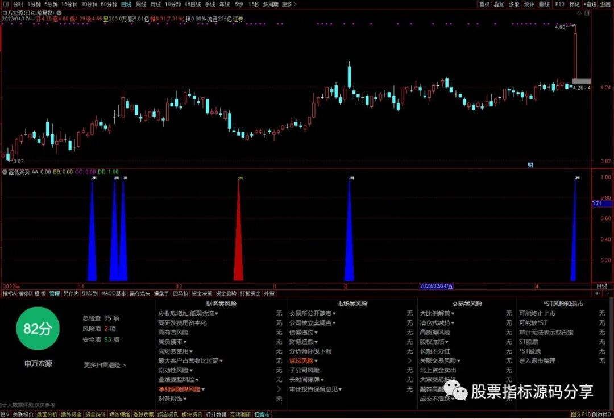Open the 行业数据 bottom tab
This screenshot has height=419, width=614.
pos(216,414)
